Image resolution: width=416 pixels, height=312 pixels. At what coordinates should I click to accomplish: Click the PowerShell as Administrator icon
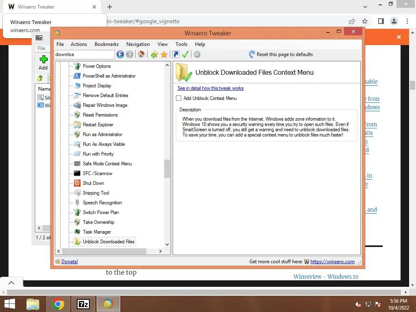coord(77,76)
